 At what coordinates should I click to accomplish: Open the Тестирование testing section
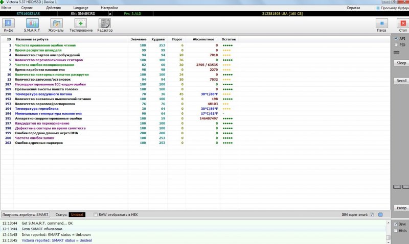pyautogui.click(x=81, y=24)
